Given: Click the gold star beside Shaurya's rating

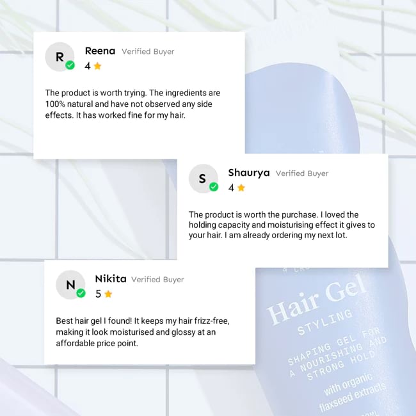Looking at the screenshot, I should pos(241,188).
